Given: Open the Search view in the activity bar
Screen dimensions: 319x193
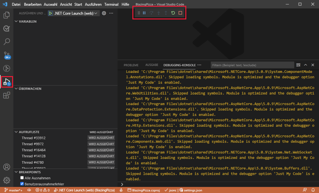Looking at the screenshot, I should pos(6,41).
